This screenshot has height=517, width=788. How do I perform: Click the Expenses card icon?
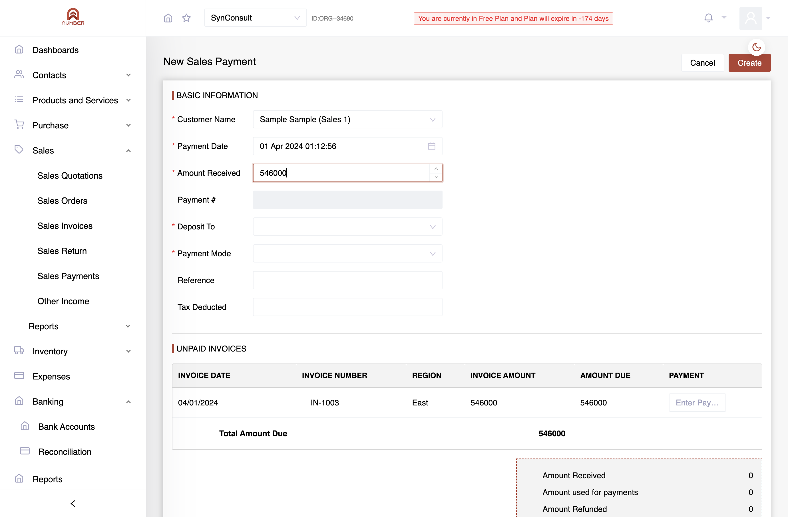pos(19,375)
